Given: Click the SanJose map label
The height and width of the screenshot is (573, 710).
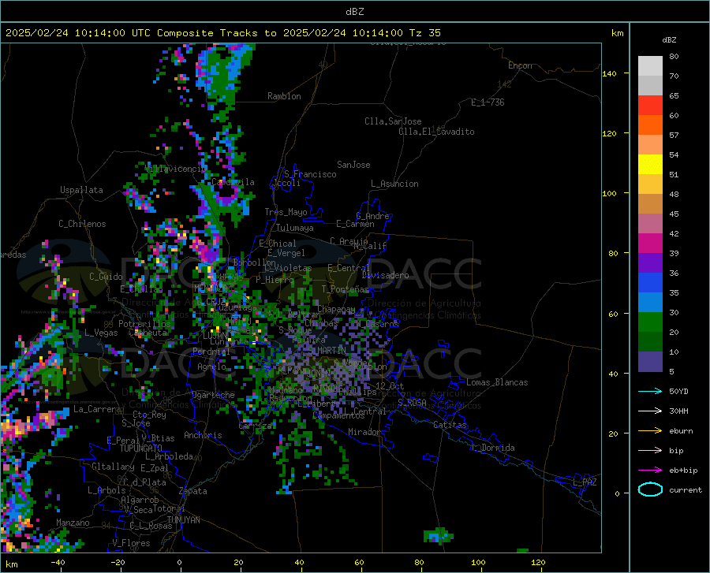Looking at the screenshot, I should click(353, 165).
